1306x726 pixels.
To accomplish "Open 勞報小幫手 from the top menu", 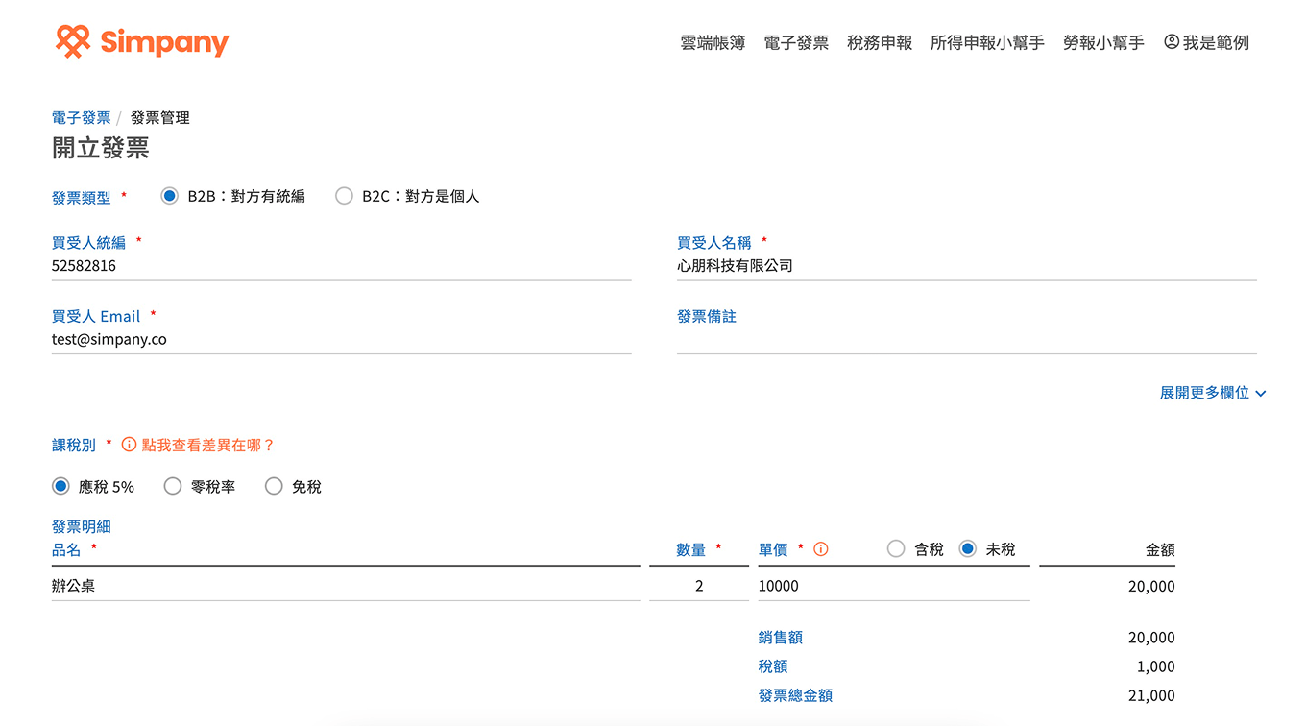I will (1103, 42).
